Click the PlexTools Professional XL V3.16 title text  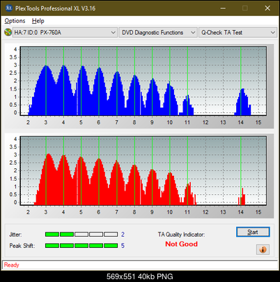pyautogui.click(x=55, y=8)
